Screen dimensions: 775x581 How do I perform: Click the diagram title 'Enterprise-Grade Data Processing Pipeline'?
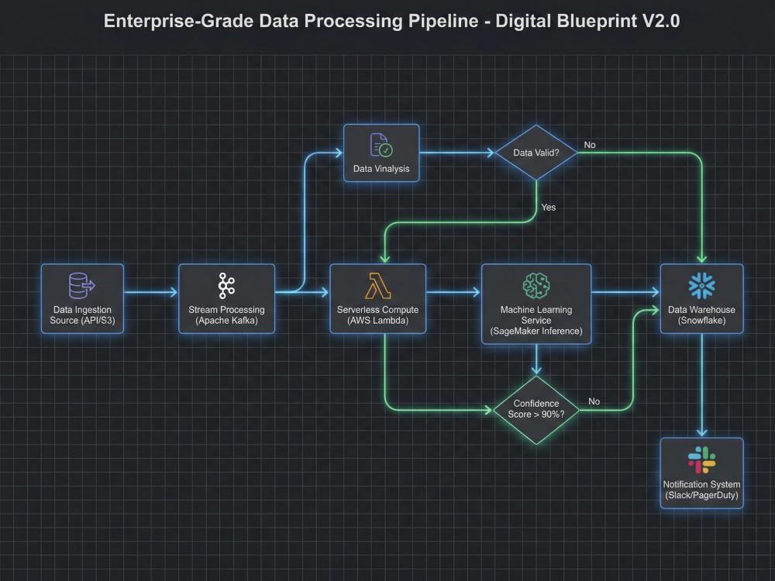tap(291, 21)
